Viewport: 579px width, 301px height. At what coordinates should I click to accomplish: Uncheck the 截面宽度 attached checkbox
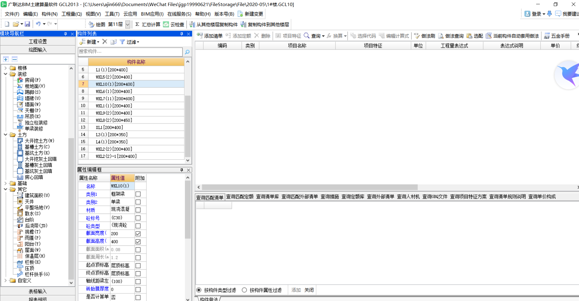point(138,234)
